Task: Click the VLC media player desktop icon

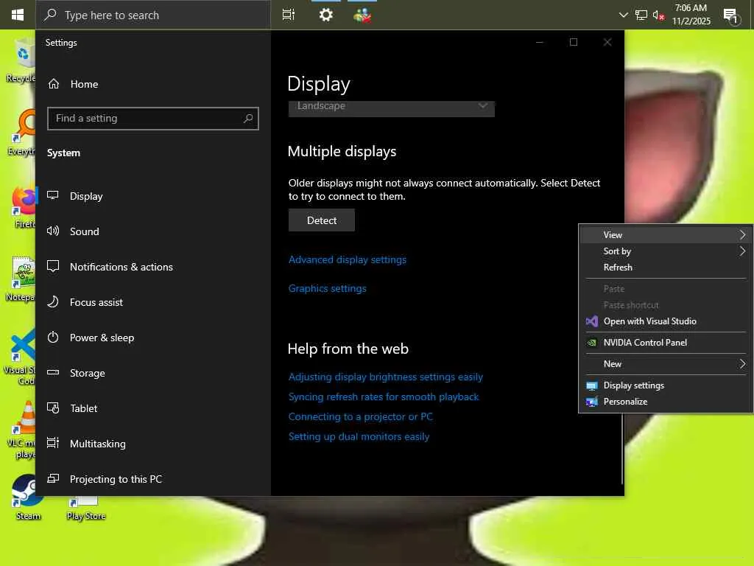Action: [21, 430]
